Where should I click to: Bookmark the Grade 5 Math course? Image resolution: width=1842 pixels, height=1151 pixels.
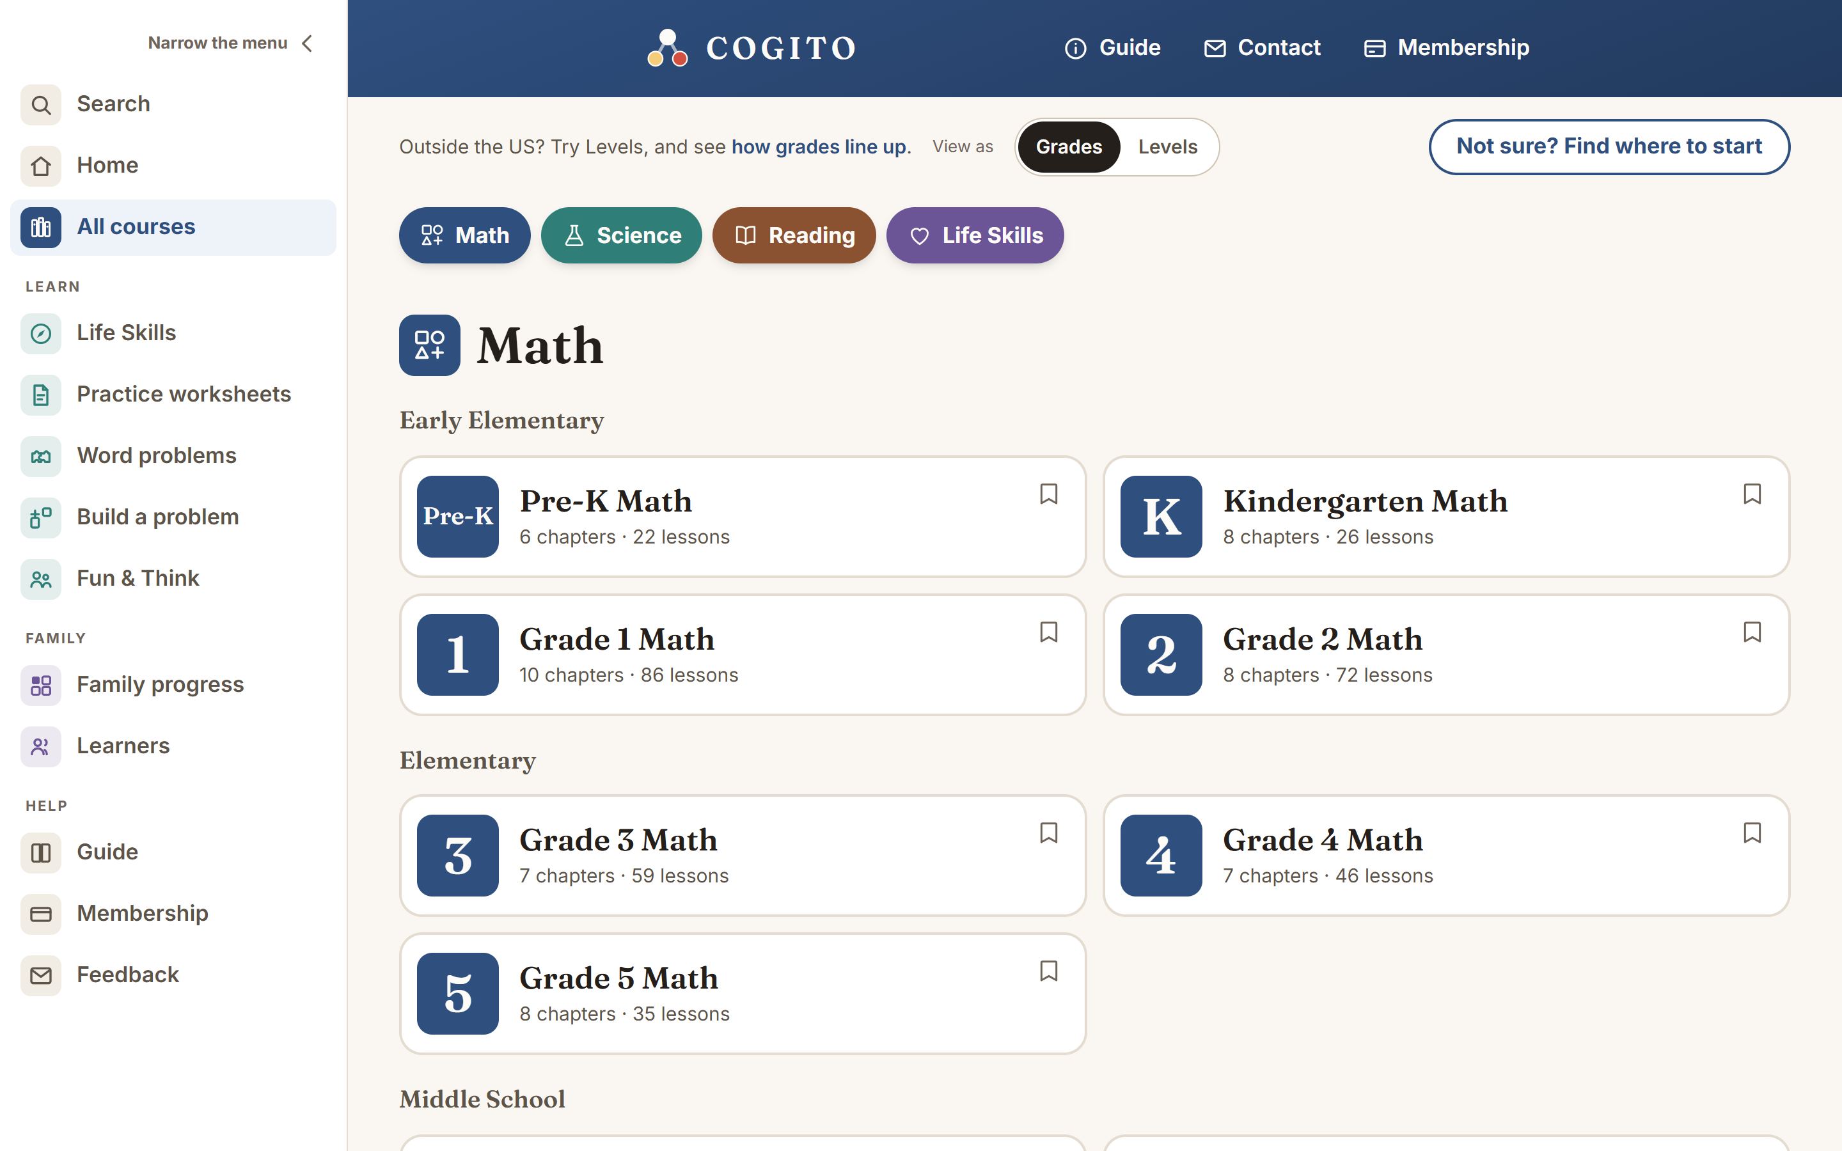(1048, 971)
